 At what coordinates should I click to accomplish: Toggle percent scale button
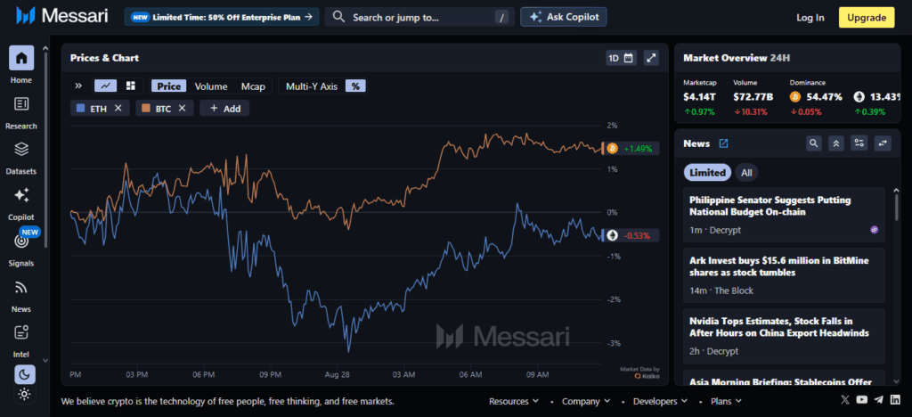(355, 86)
